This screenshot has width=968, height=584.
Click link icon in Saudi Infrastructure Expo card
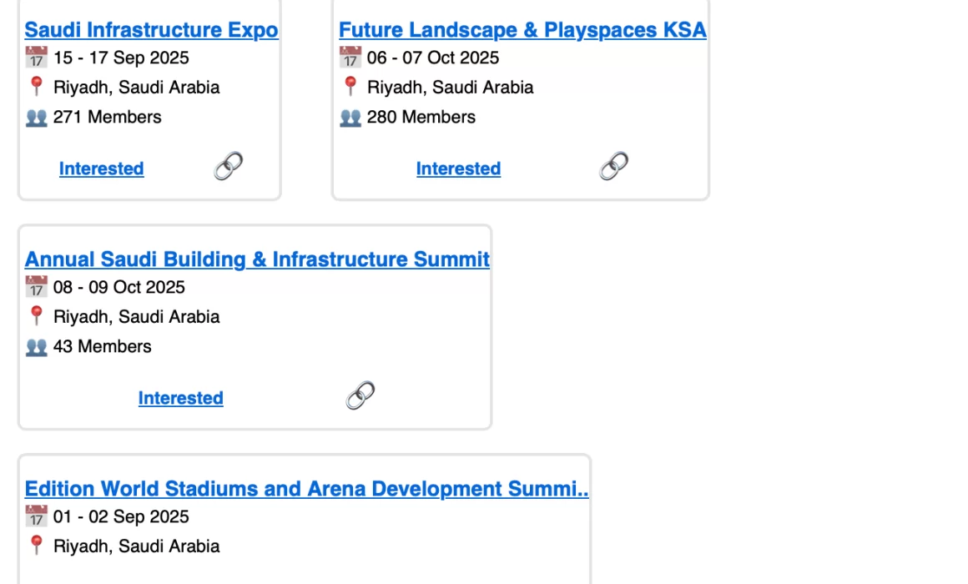point(228,166)
